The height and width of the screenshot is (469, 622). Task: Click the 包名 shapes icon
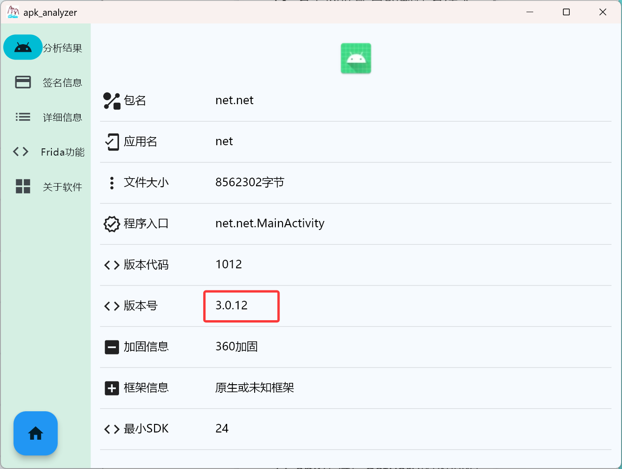click(x=112, y=101)
